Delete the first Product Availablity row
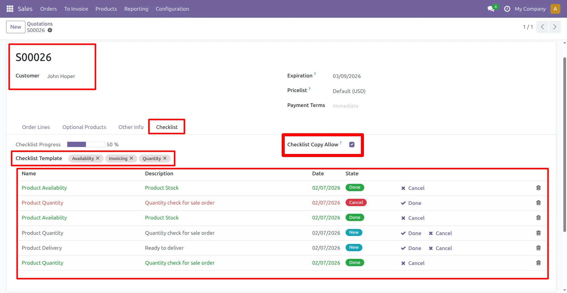 [x=538, y=188]
